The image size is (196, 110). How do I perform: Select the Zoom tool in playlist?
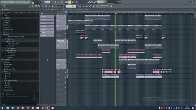[x=62, y=9]
